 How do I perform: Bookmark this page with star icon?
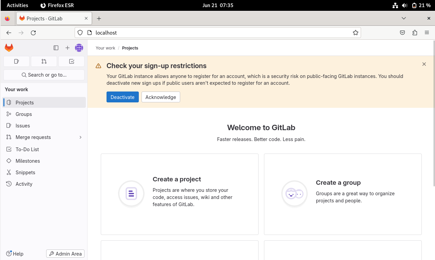pos(355,33)
